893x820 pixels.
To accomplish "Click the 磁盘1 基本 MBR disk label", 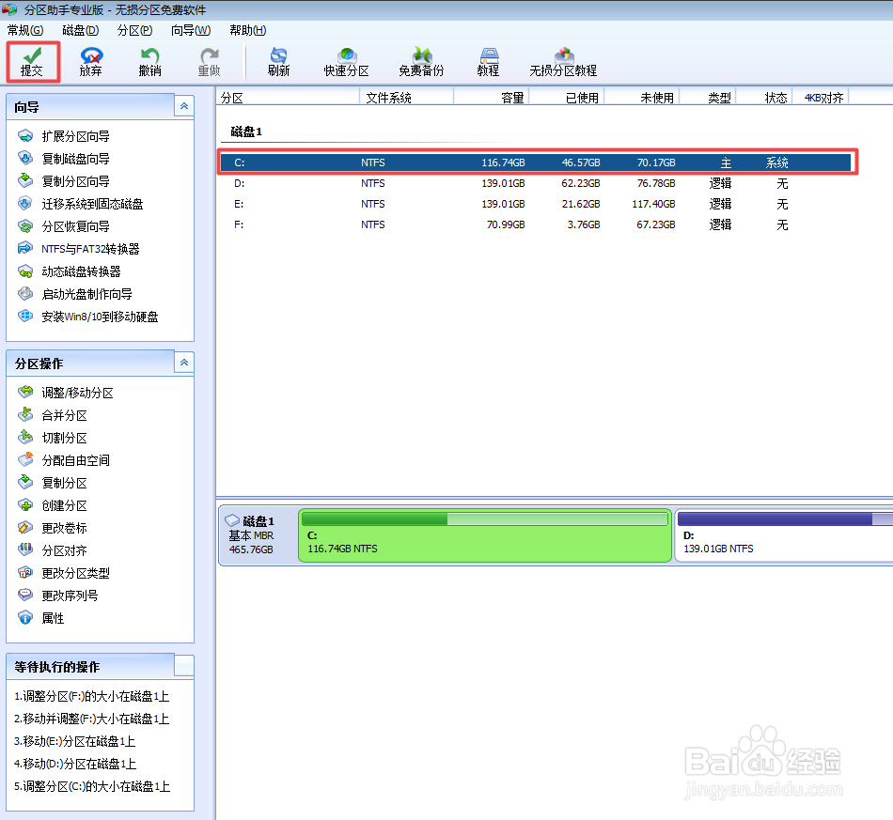I will pyautogui.click(x=258, y=534).
